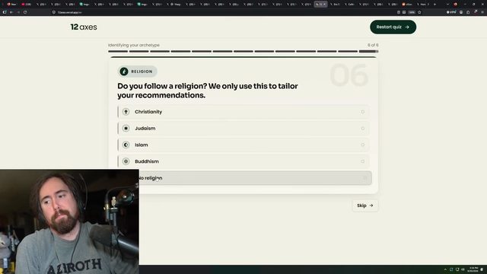This screenshot has height=274, width=487.
Task: Expand the hidden system tray icons chevron
Action: [445, 269]
